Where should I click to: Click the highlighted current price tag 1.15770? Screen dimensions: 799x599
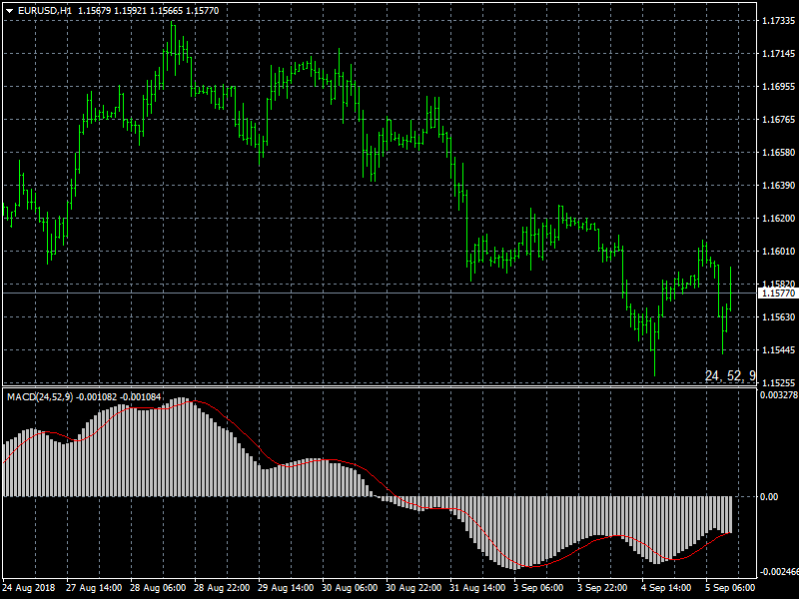tap(778, 294)
